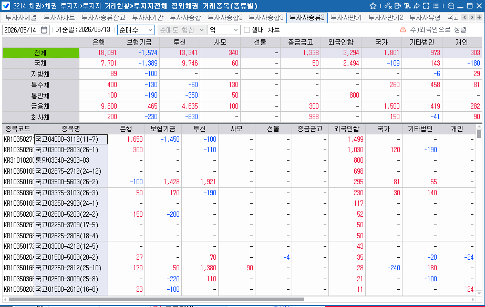Select the 통안채 row header

coord(40,96)
